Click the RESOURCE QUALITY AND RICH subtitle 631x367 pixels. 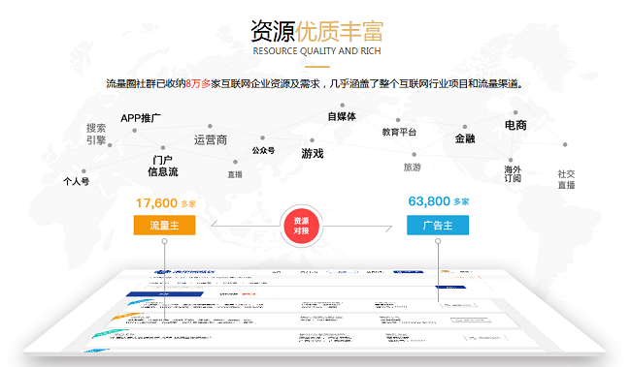click(x=316, y=51)
